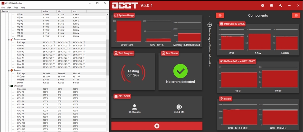
Task: Click the System Usage header icon
Action: (x=116, y=15)
